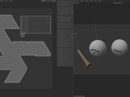Click Fit Canvas to UV
Image resolution: width=130 pixels, height=97 pixels.
point(65,27)
